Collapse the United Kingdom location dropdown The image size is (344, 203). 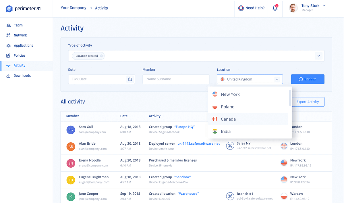[x=277, y=79]
